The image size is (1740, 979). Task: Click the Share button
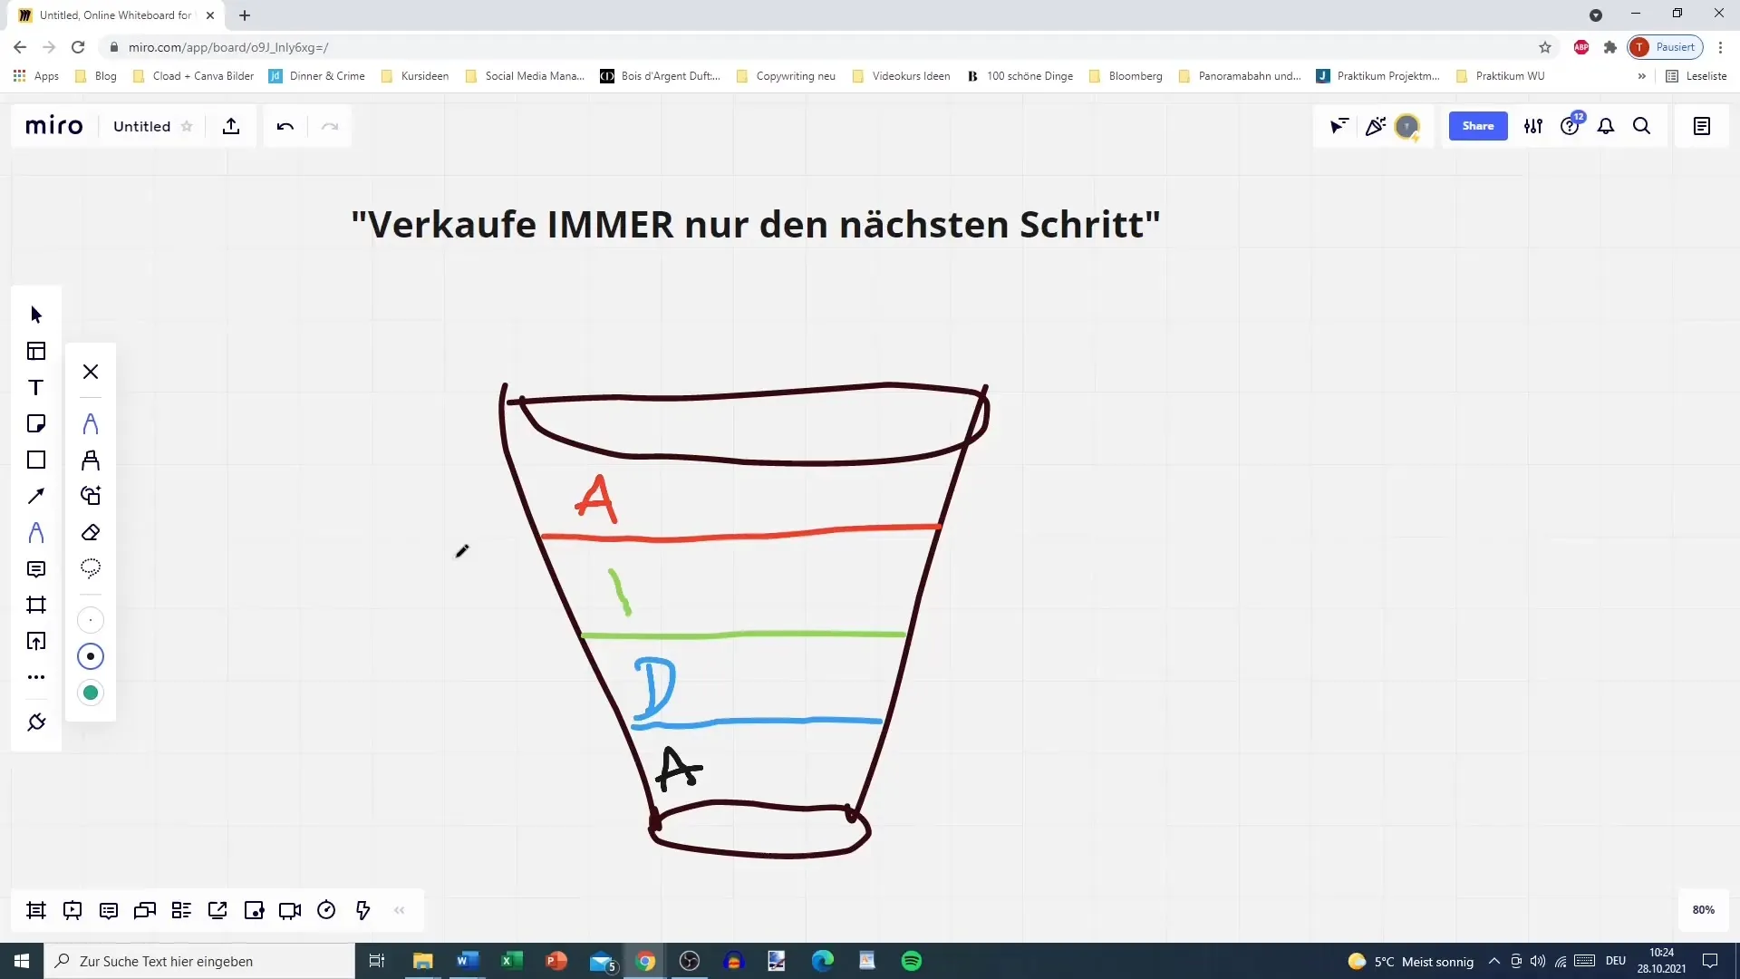(1478, 125)
